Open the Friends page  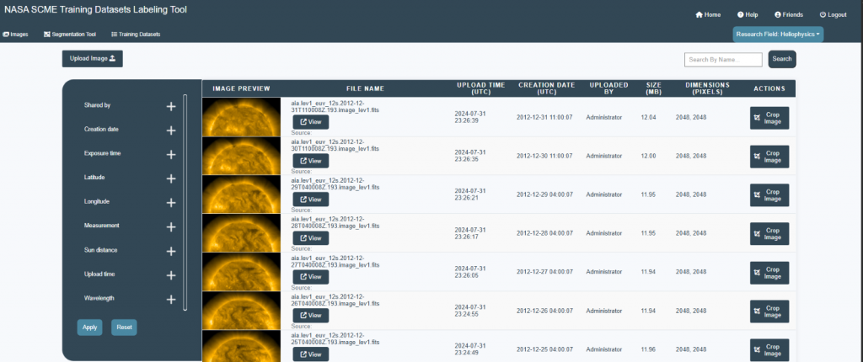[x=777, y=15]
